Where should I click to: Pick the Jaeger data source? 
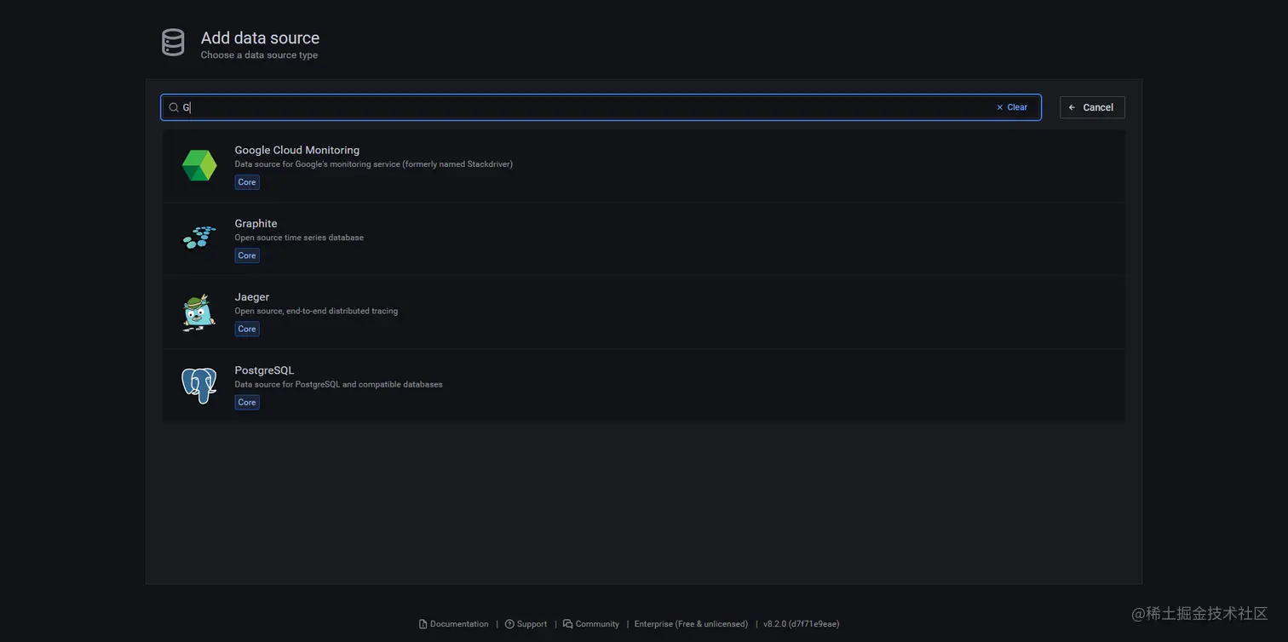point(643,312)
